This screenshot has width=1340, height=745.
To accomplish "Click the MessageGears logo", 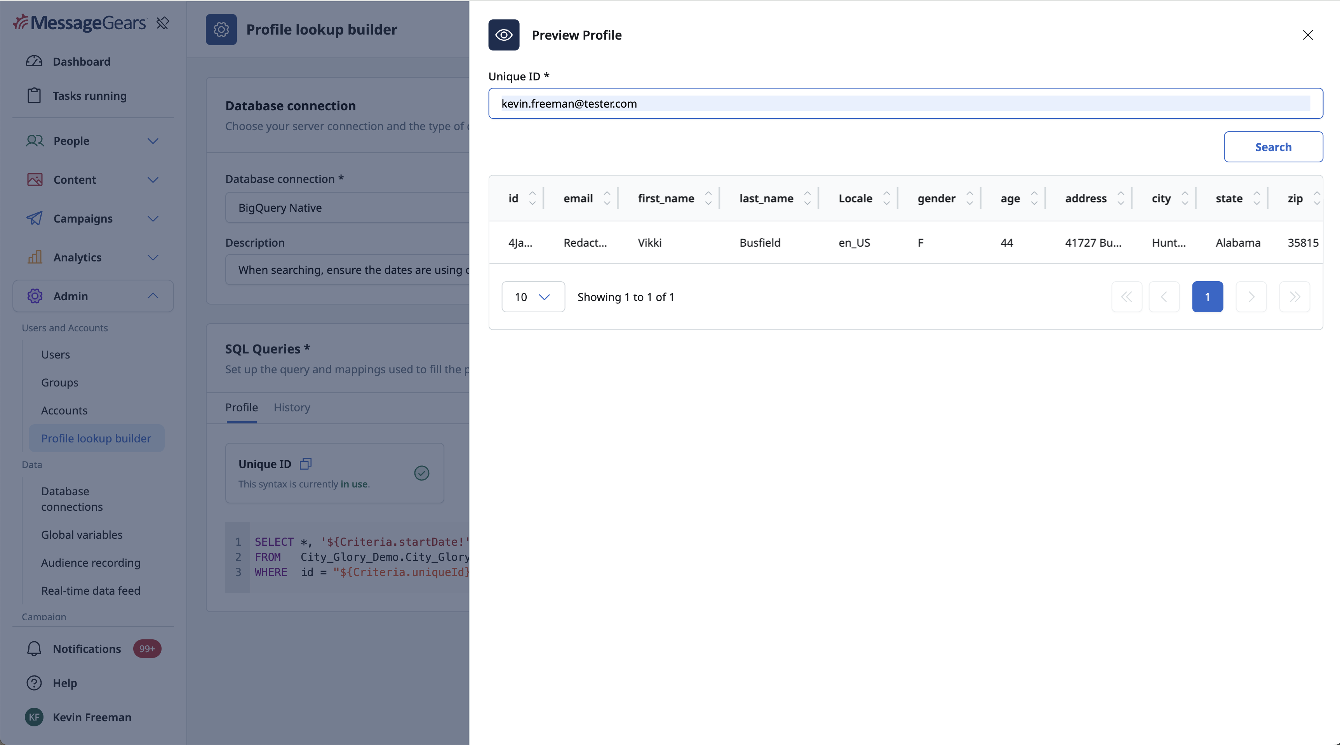I will pos(80,23).
